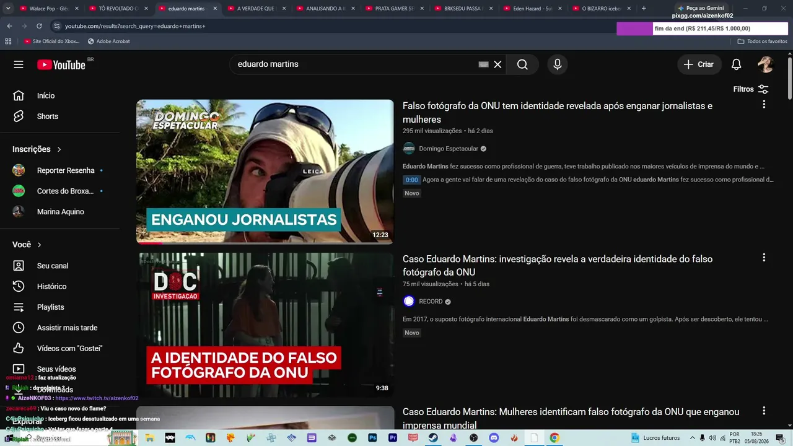Play the A IDENTIDADE DO FALSO FOTÓGRAFO thumbnail
This screenshot has height=446, width=793.
(x=265, y=325)
